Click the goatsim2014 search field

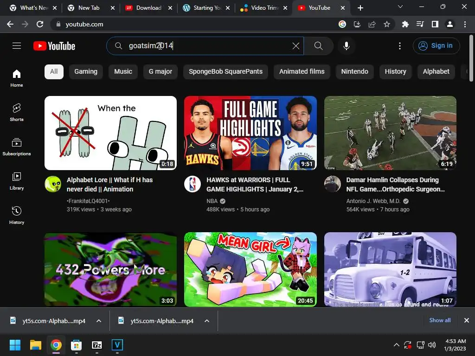(205, 46)
